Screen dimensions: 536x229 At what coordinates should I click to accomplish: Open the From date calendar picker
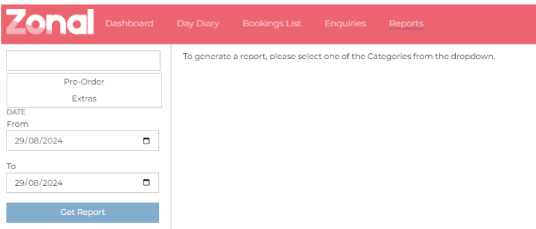[x=146, y=141]
